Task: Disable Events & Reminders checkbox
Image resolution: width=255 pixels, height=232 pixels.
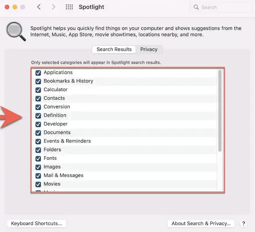Action: click(38, 141)
